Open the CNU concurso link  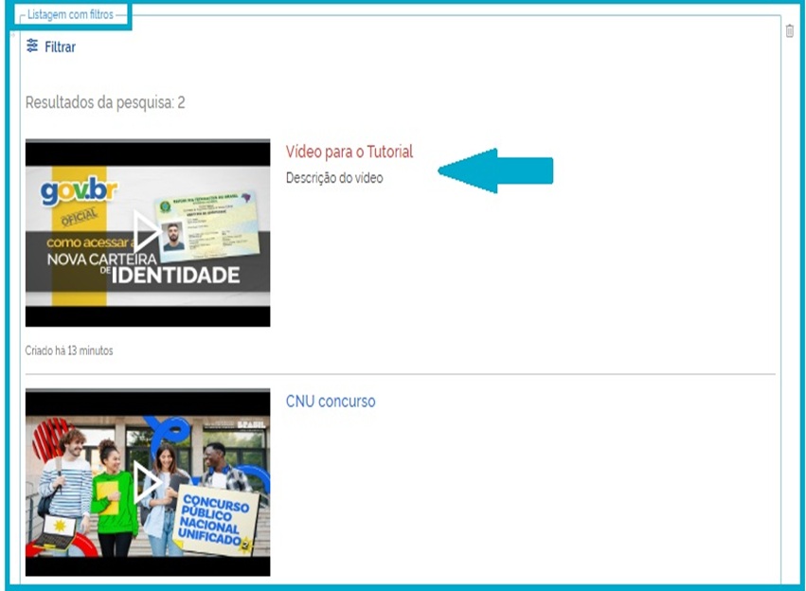click(x=331, y=400)
